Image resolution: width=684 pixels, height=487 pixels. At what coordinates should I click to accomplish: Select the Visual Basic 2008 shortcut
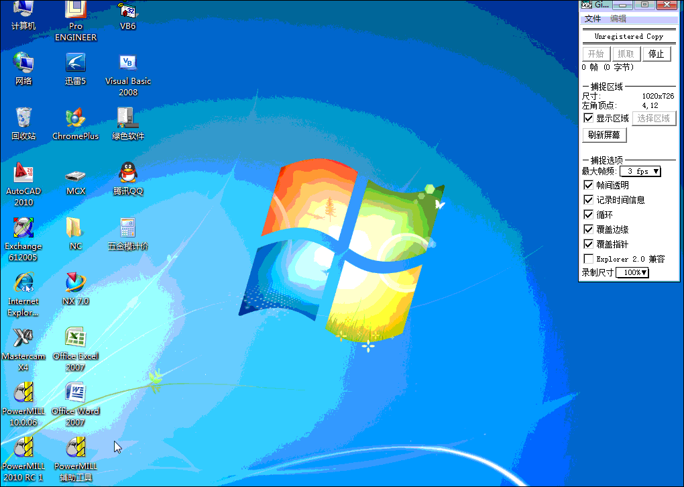pos(128,74)
